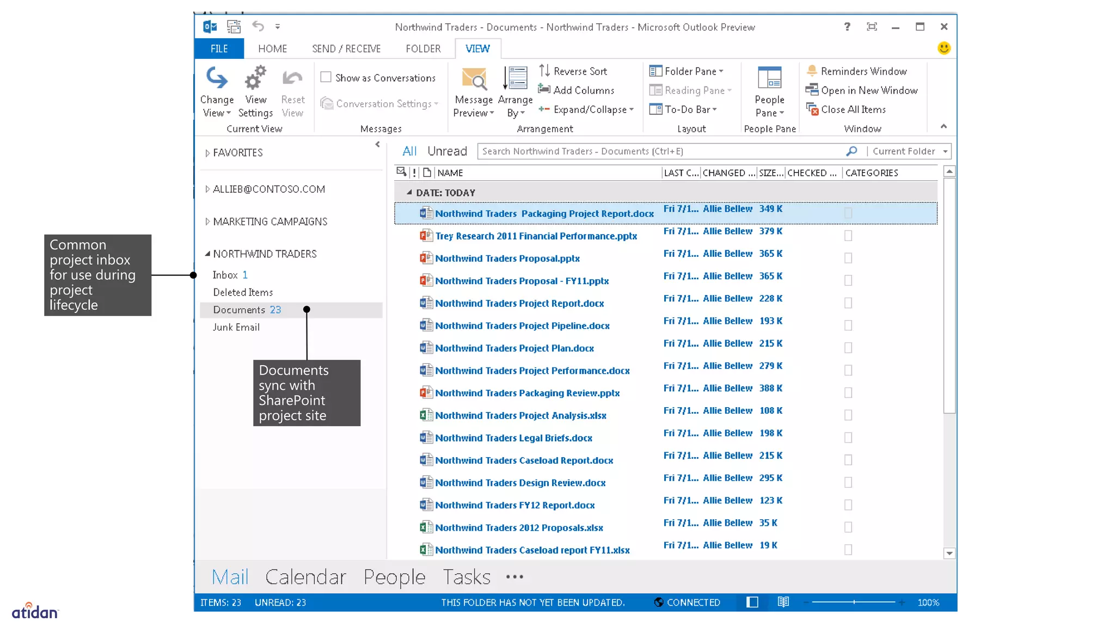The image size is (1115, 627).
Task: Tick category box for Trey Research 2011 file
Action: pos(848,235)
